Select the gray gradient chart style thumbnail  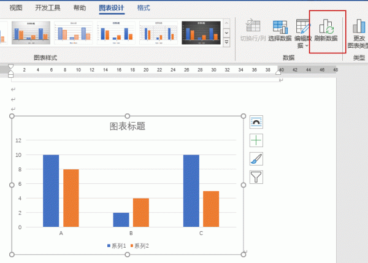click(x=31, y=33)
